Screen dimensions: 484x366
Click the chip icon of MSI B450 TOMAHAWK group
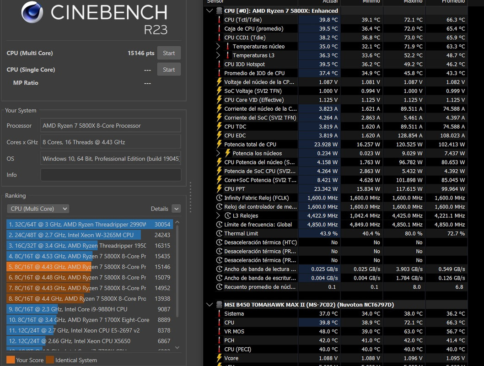pos(219,305)
